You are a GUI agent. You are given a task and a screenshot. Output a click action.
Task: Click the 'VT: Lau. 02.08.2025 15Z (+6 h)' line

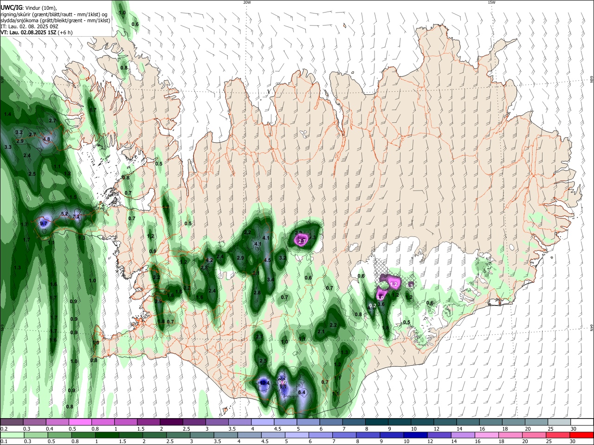36,32
